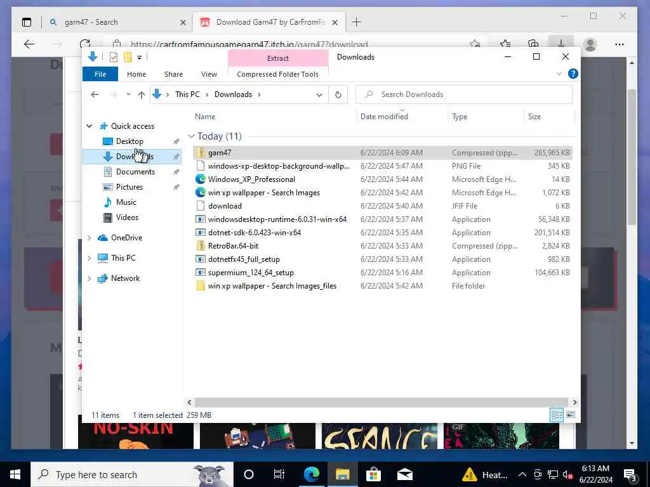Switch to large thumbnails view icon
The height and width of the screenshot is (487, 650).
pyautogui.click(x=571, y=415)
